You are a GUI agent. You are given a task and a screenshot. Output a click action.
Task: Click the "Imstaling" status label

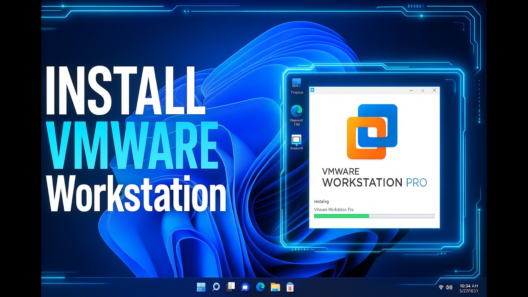pyautogui.click(x=321, y=202)
